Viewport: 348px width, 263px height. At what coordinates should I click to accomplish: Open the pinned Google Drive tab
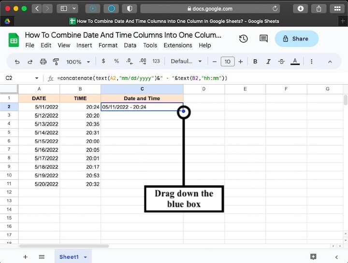7,21
